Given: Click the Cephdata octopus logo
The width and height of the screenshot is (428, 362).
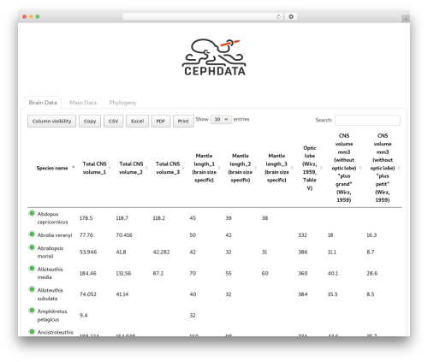Looking at the screenshot, I should (214, 57).
